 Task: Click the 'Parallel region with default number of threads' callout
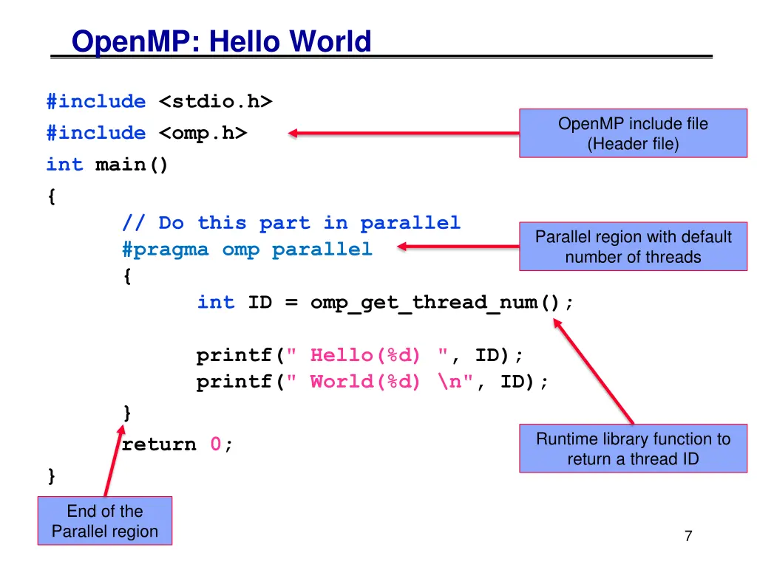633,247
